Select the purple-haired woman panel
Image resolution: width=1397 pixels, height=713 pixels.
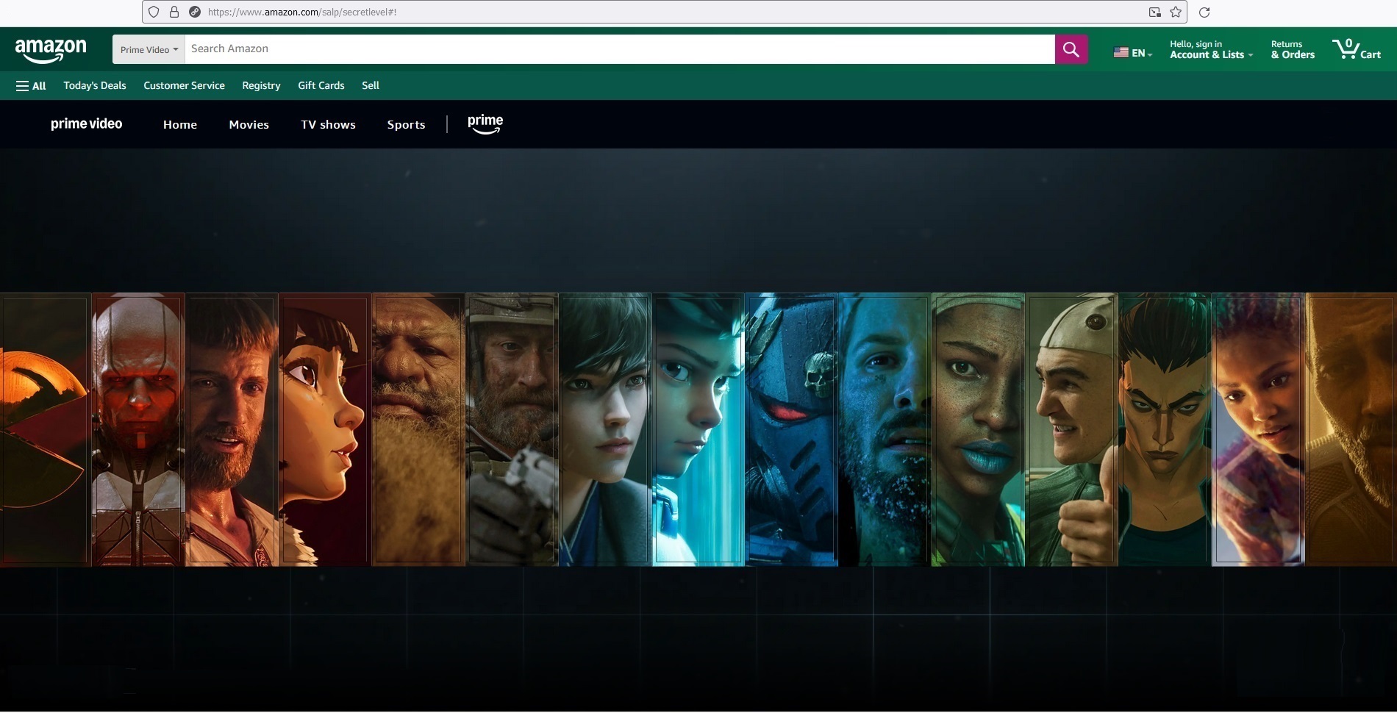click(1258, 430)
